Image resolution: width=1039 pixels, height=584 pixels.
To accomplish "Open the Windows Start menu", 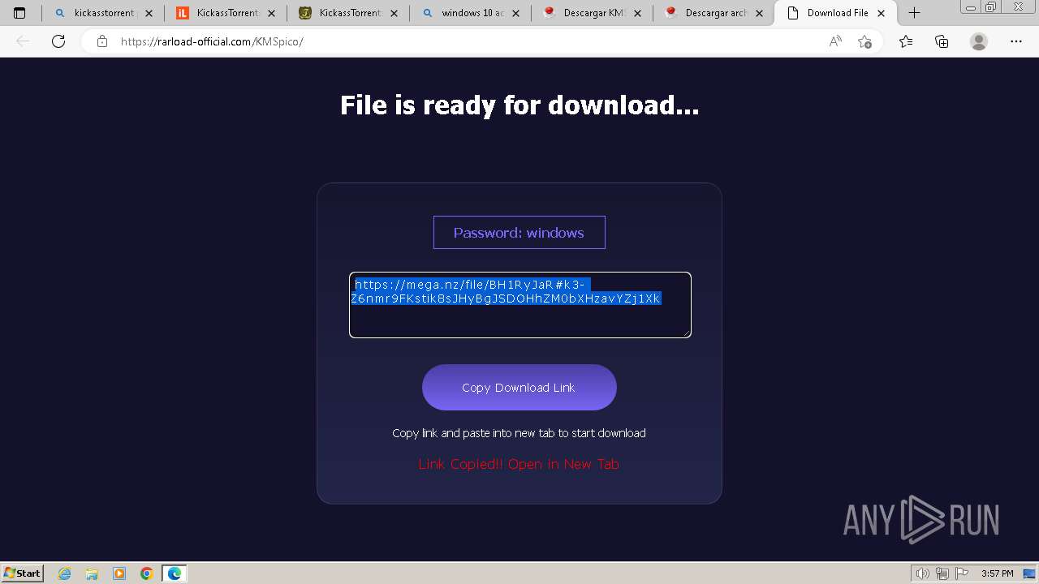I will [23, 573].
